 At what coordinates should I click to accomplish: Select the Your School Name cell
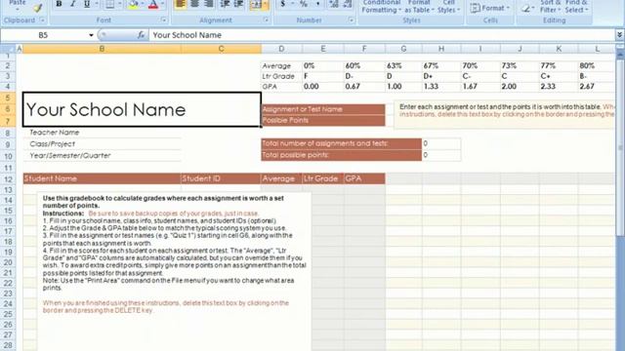point(142,109)
